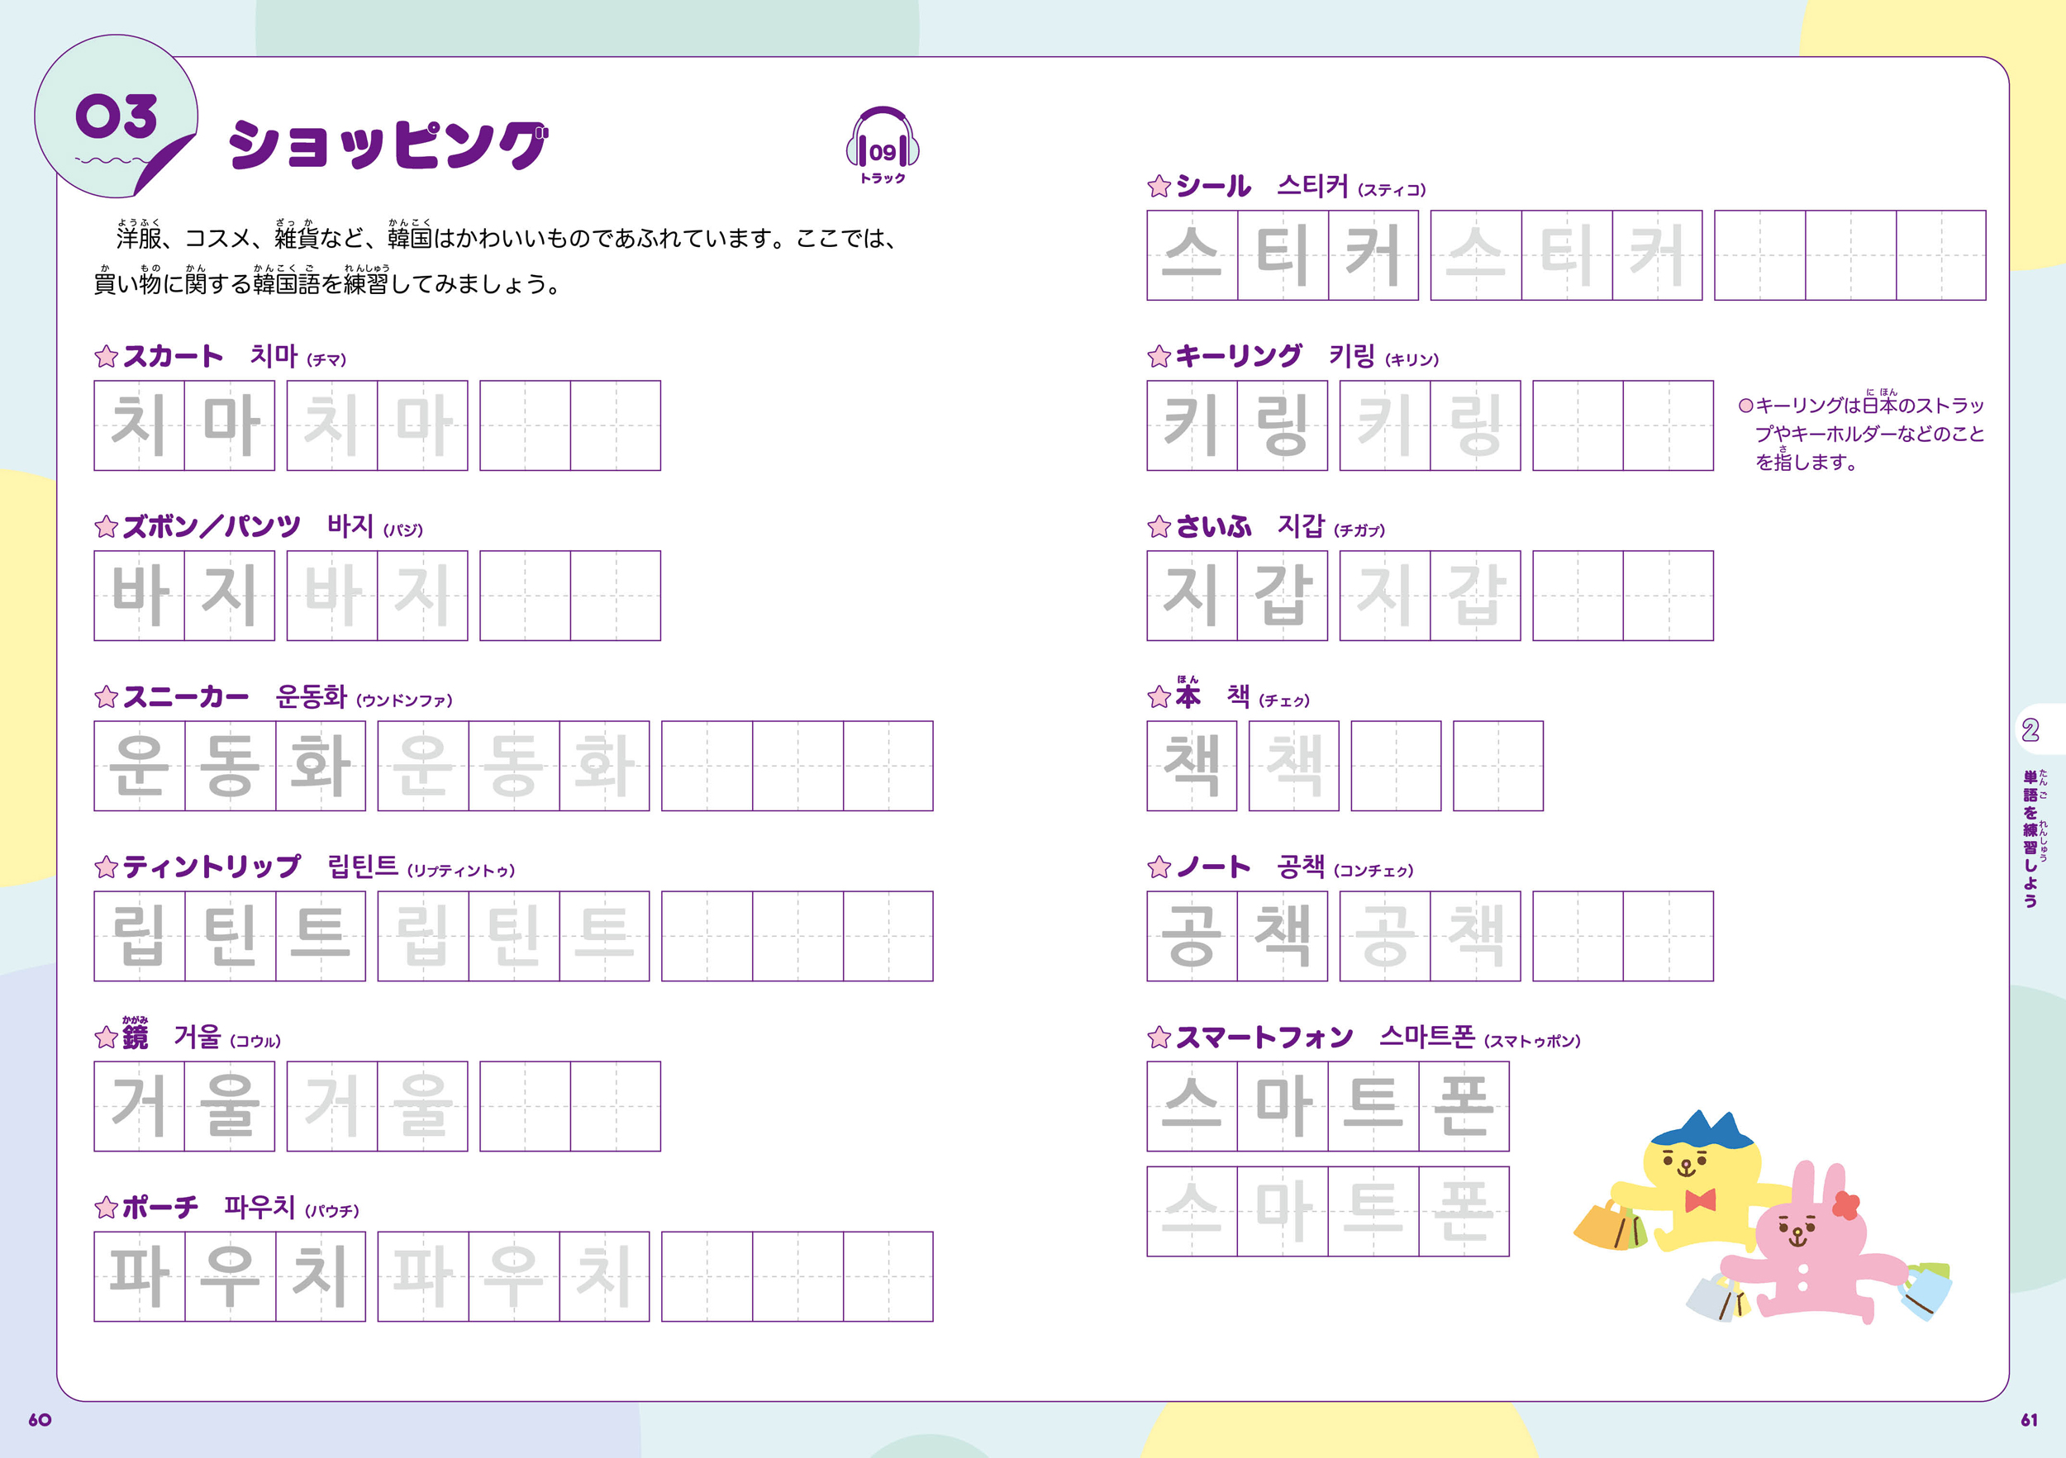Click the heading さいふ
The height and width of the screenshot is (1458, 2066).
click(1213, 526)
